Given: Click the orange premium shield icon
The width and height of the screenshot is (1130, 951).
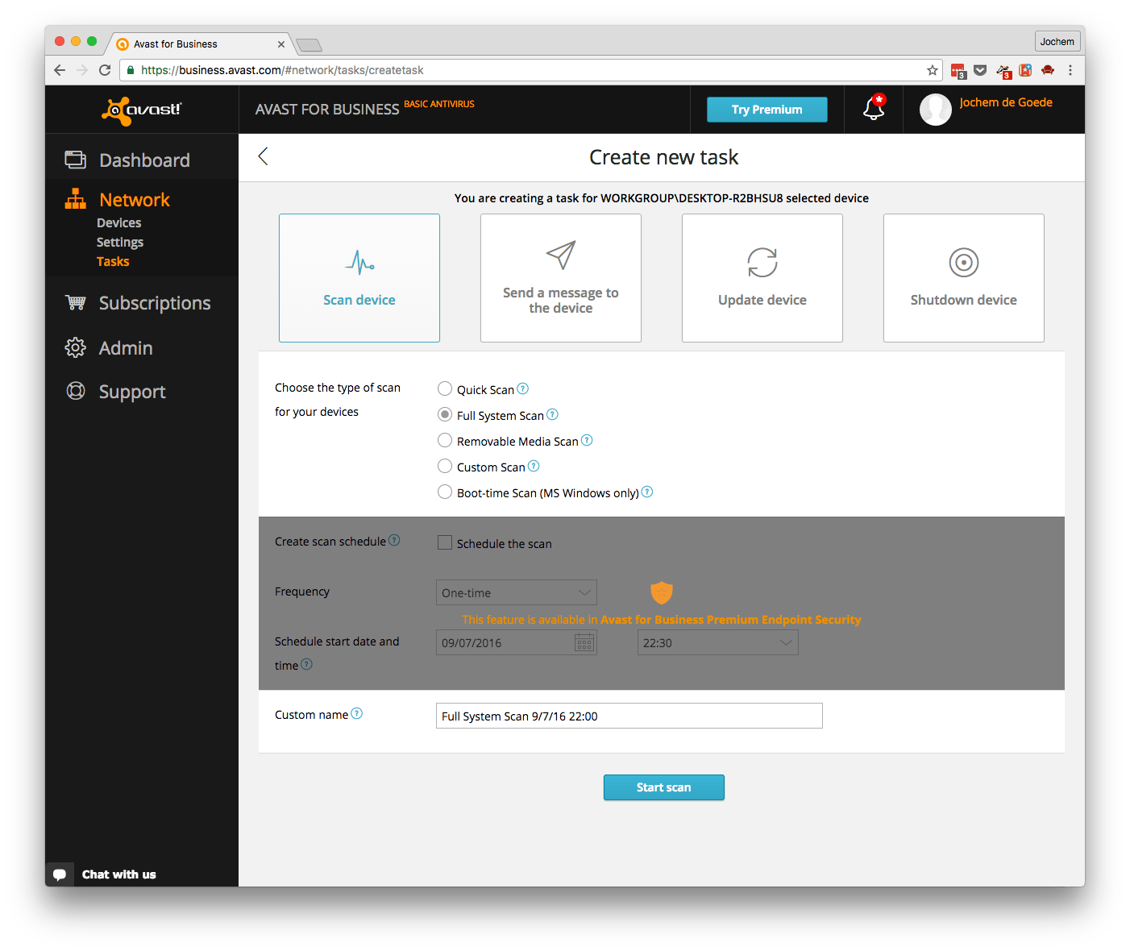Looking at the screenshot, I should pyautogui.click(x=662, y=593).
